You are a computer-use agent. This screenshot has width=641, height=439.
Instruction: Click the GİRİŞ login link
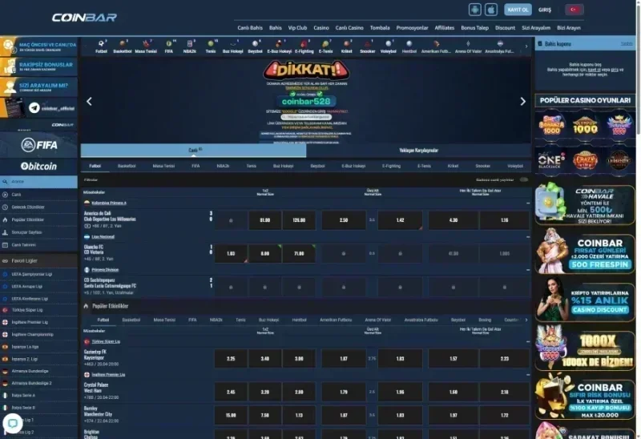click(x=545, y=10)
